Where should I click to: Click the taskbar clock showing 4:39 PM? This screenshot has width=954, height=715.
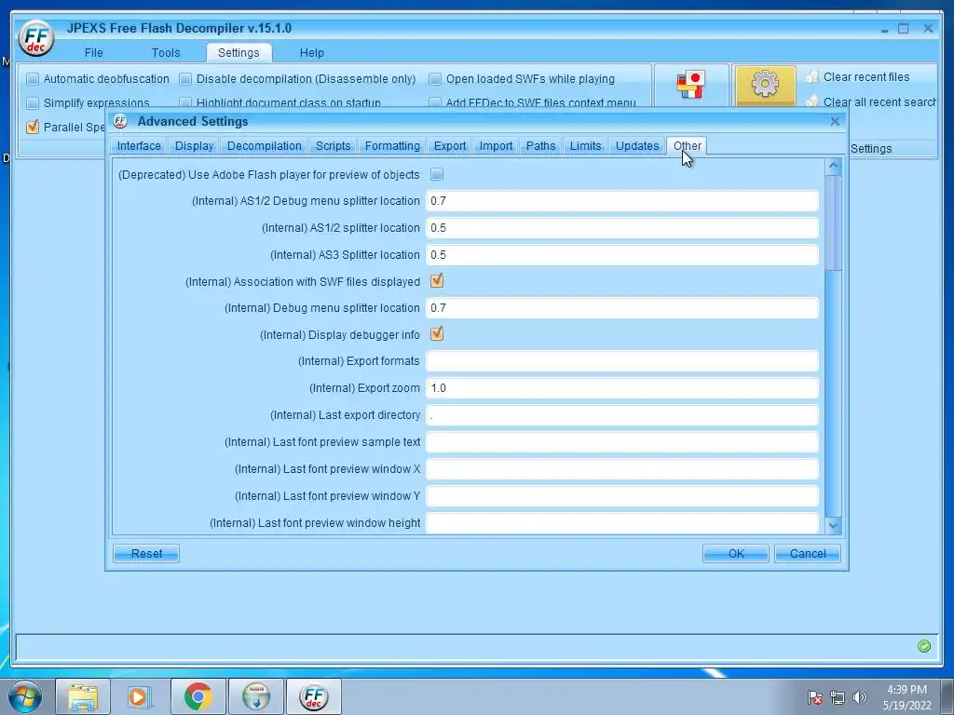[x=906, y=697]
